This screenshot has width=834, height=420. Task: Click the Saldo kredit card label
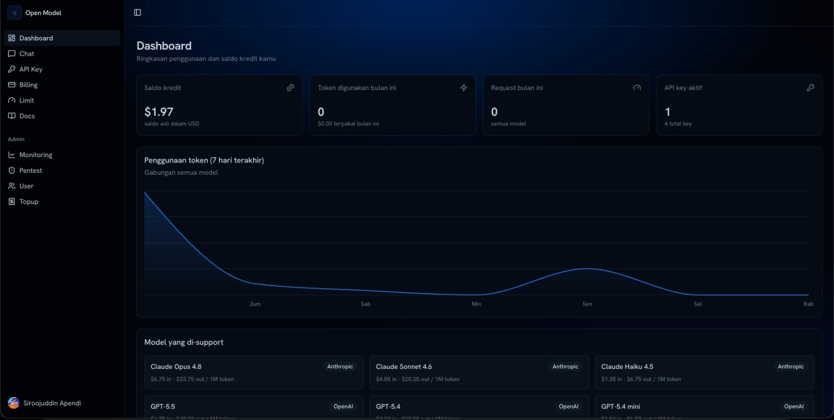click(x=163, y=88)
